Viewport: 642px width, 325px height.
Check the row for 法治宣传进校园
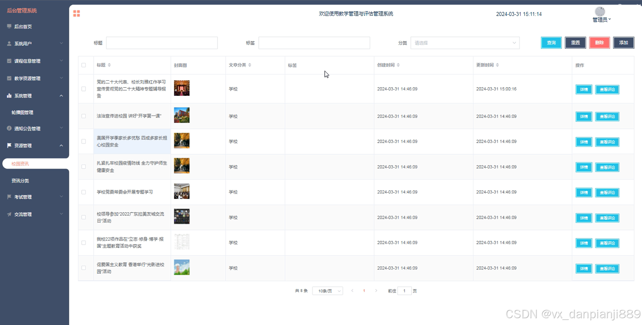coord(84,116)
